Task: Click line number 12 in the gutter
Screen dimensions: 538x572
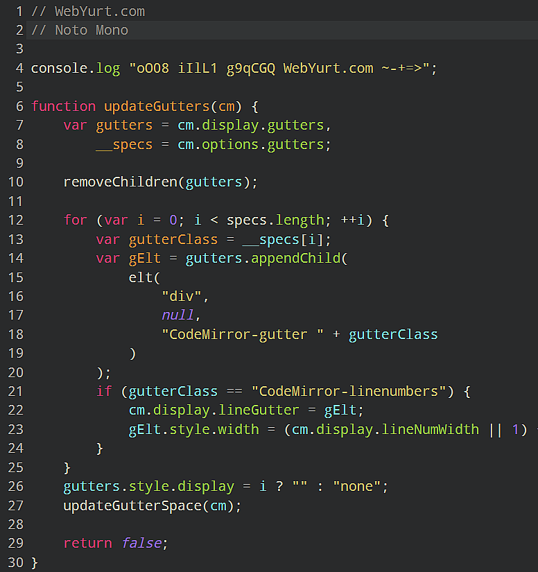Action: click(16, 220)
